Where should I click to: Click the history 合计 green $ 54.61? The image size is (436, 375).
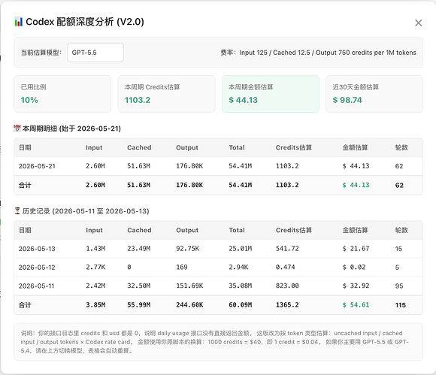pyautogui.click(x=356, y=305)
